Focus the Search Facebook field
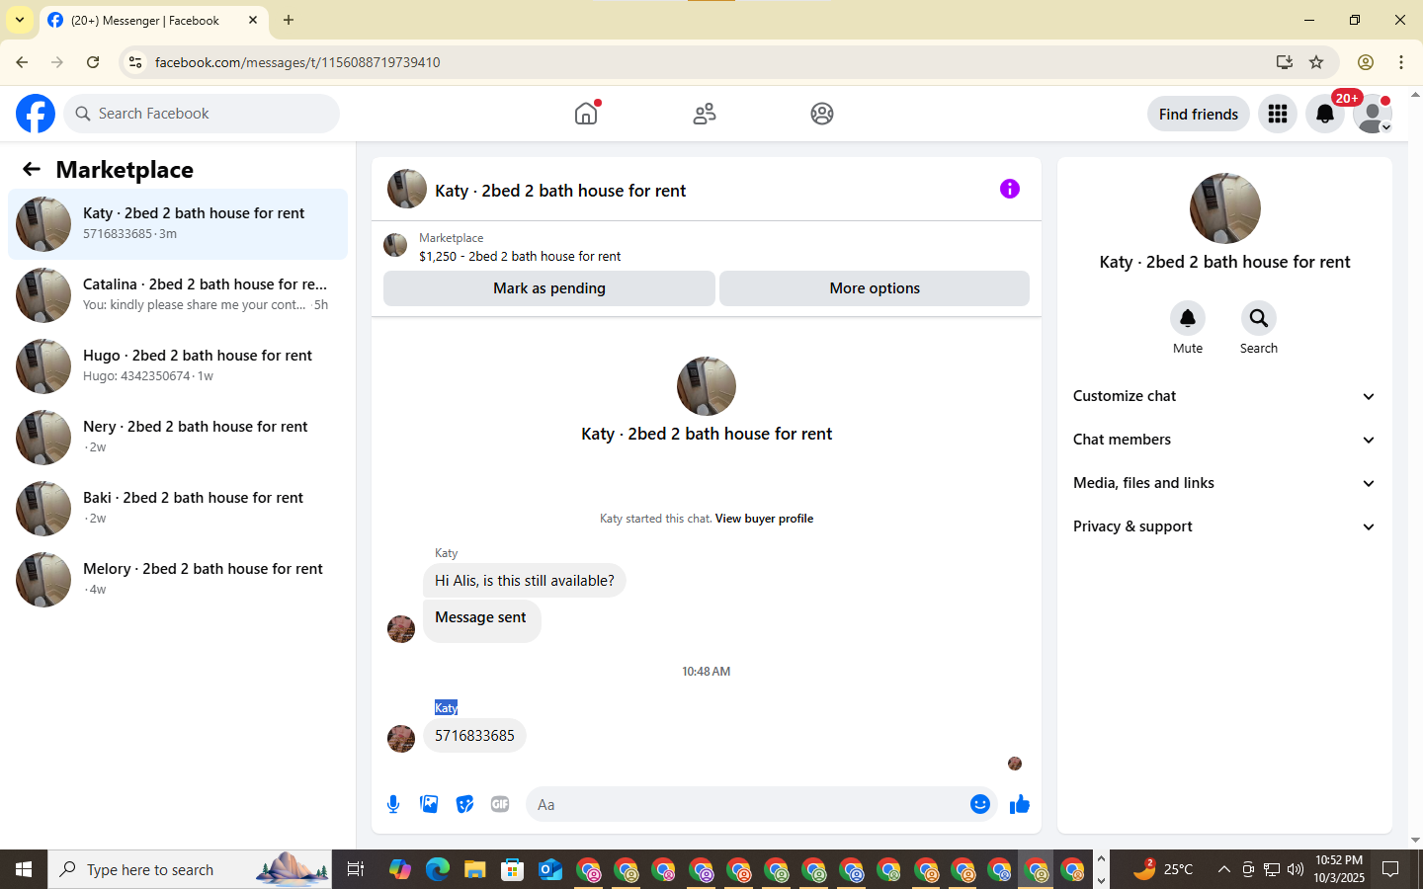 [202, 114]
